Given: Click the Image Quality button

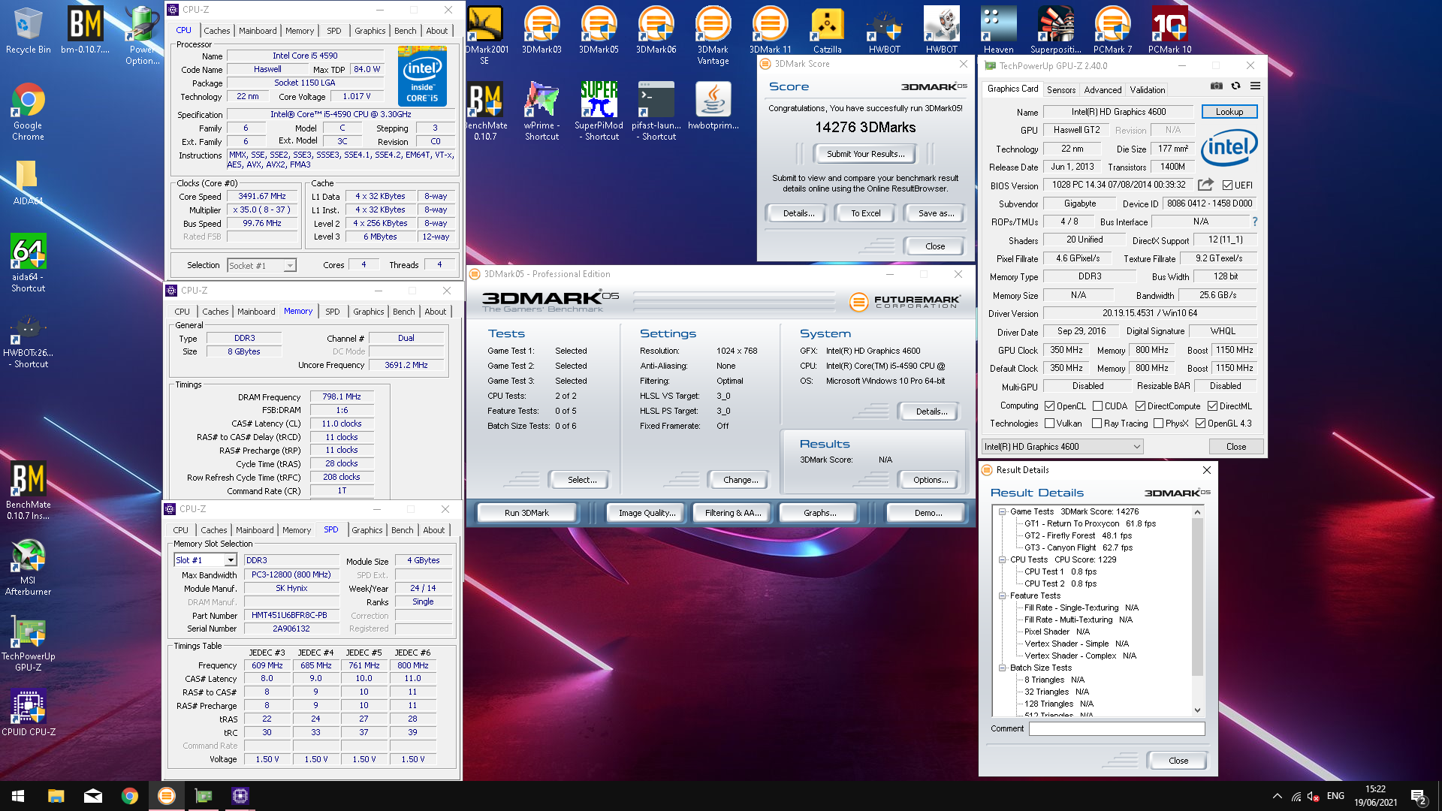Looking at the screenshot, I should point(646,513).
